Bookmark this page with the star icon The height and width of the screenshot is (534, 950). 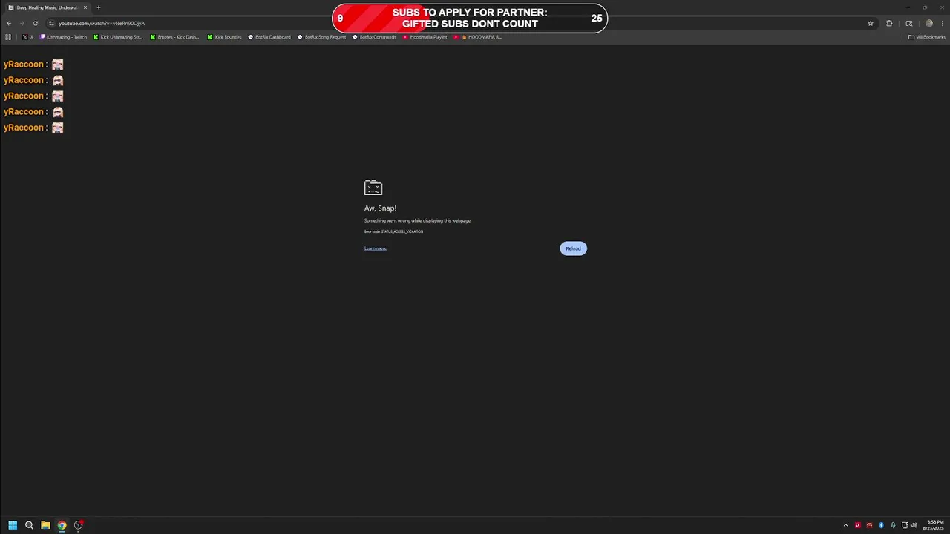pyautogui.click(x=871, y=23)
